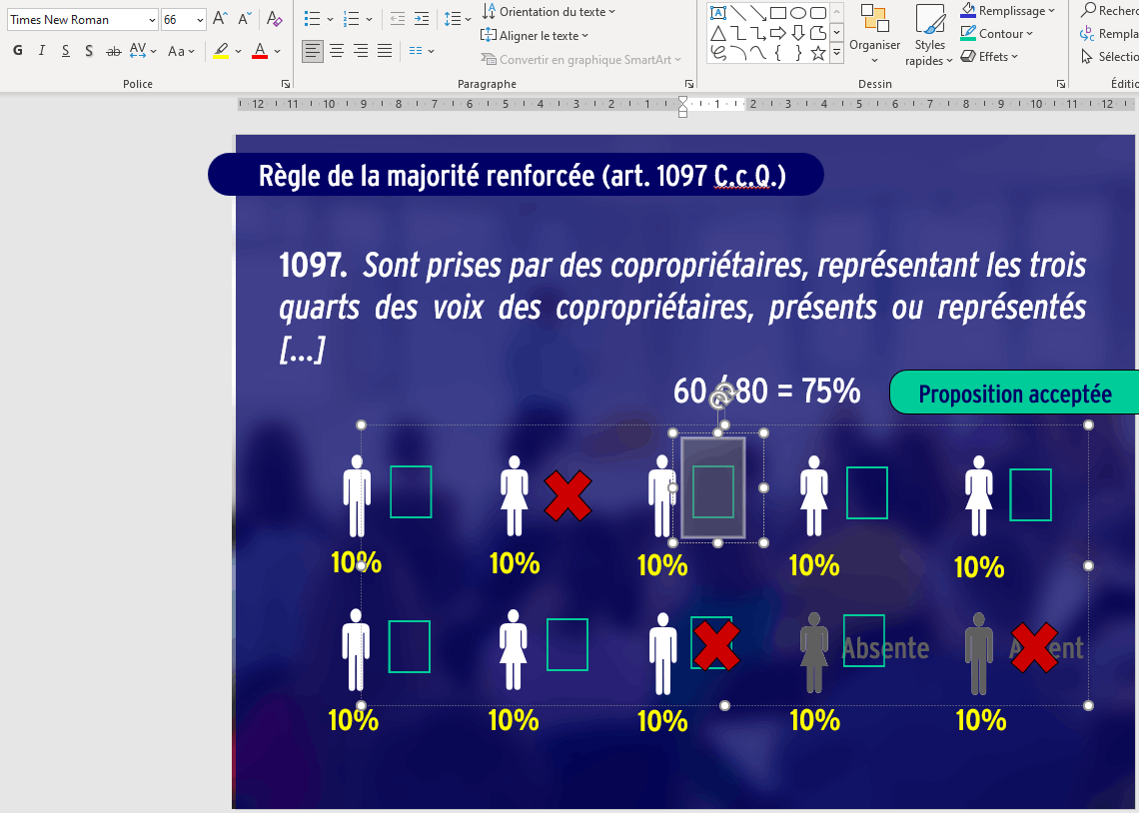This screenshot has width=1139, height=813.
Task: Select the Proposition acceptée green label
Action: pyautogui.click(x=1014, y=393)
